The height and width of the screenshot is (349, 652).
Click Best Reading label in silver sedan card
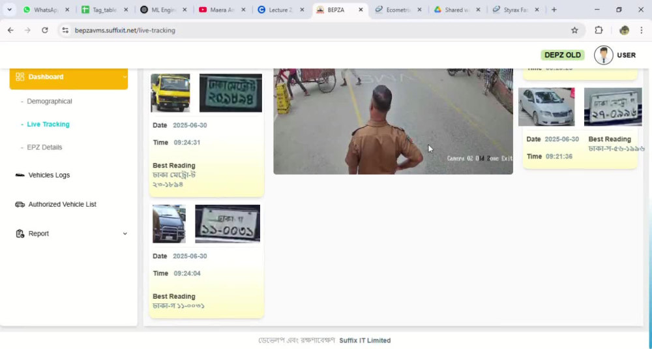[x=610, y=139]
